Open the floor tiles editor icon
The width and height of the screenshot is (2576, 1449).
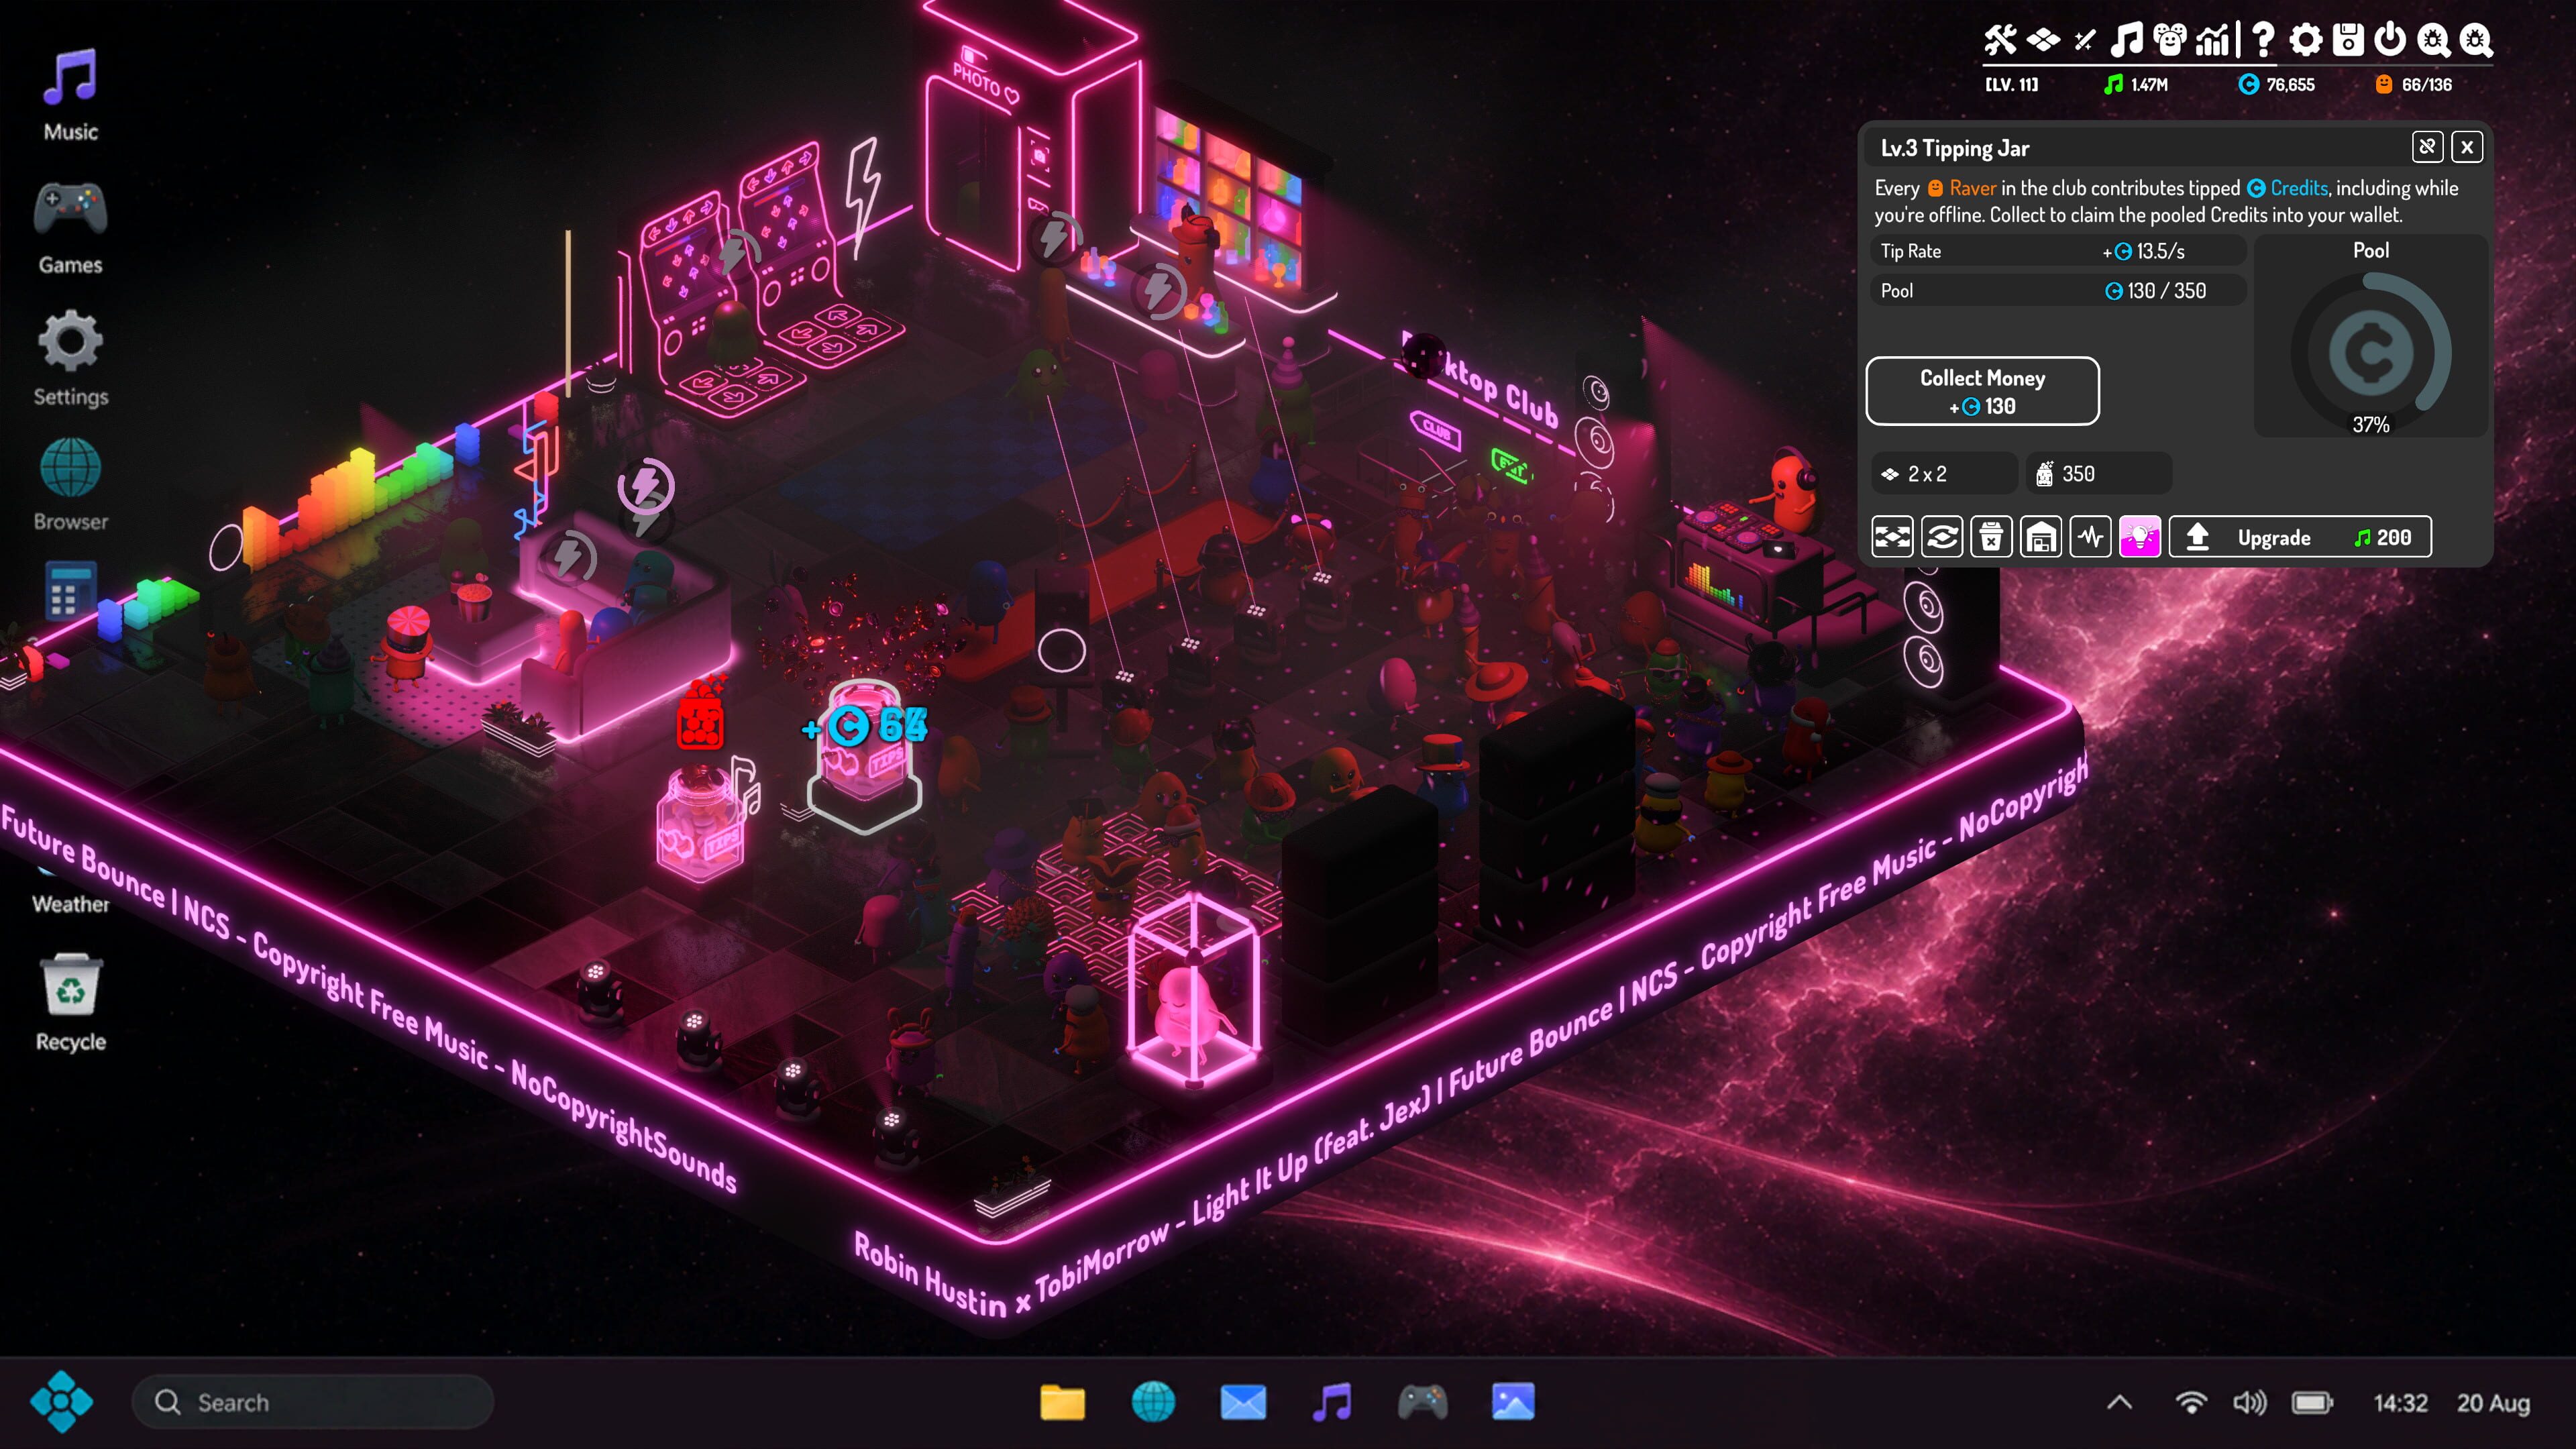point(2043,40)
